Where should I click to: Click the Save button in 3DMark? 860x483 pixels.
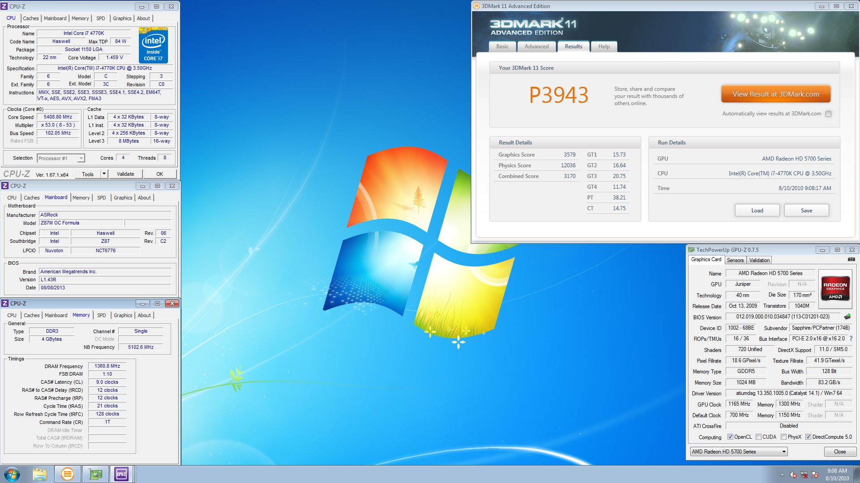(x=806, y=211)
